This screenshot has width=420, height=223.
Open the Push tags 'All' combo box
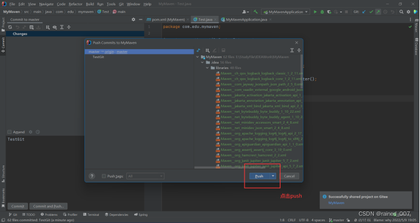pyautogui.click(x=145, y=176)
